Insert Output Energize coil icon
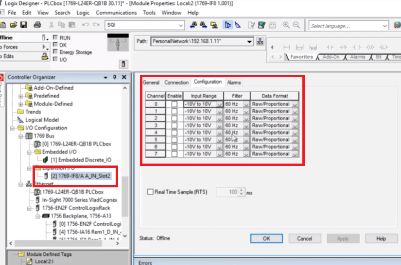 click(357, 47)
